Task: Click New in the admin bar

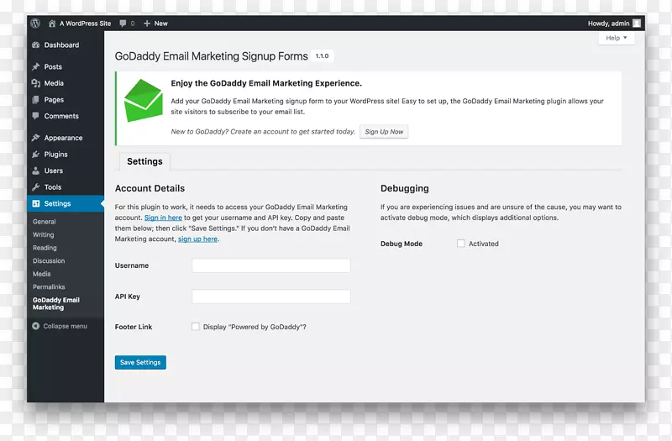Action: [160, 24]
